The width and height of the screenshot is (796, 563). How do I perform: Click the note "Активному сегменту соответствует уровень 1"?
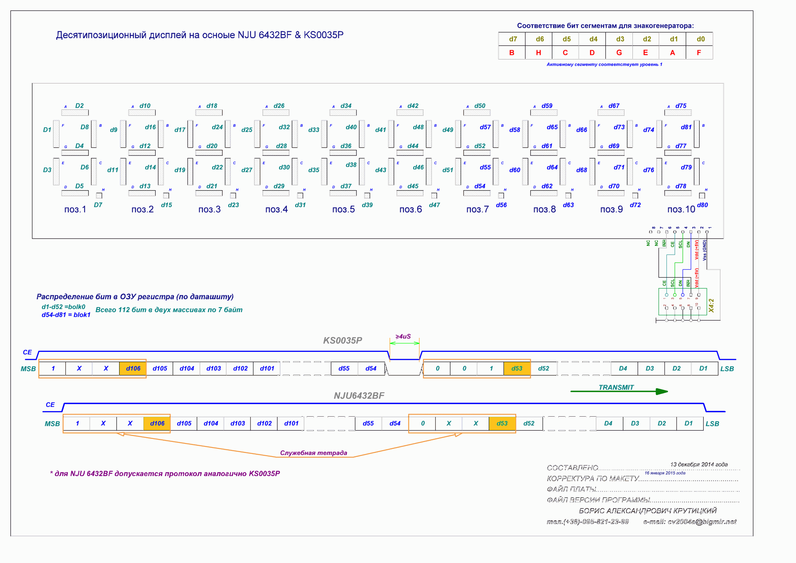(x=604, y=64)
